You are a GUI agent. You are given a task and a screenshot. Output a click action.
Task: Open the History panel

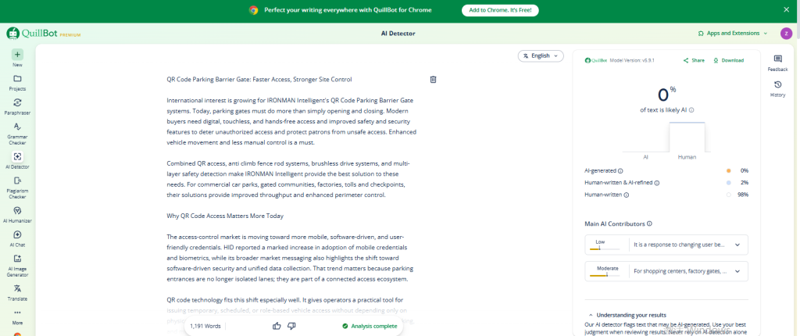(777, 88)
